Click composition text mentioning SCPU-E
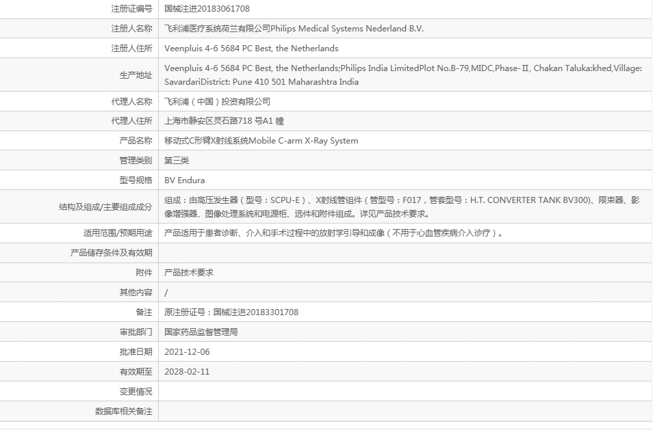The height and width of the screenshot is (430, 653). click(402, 206)
